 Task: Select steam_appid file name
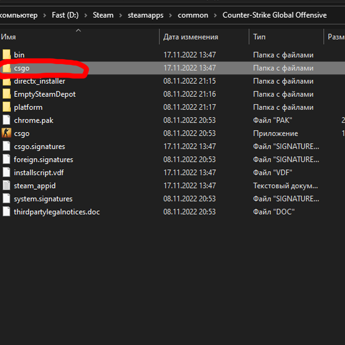pos(34,186)
